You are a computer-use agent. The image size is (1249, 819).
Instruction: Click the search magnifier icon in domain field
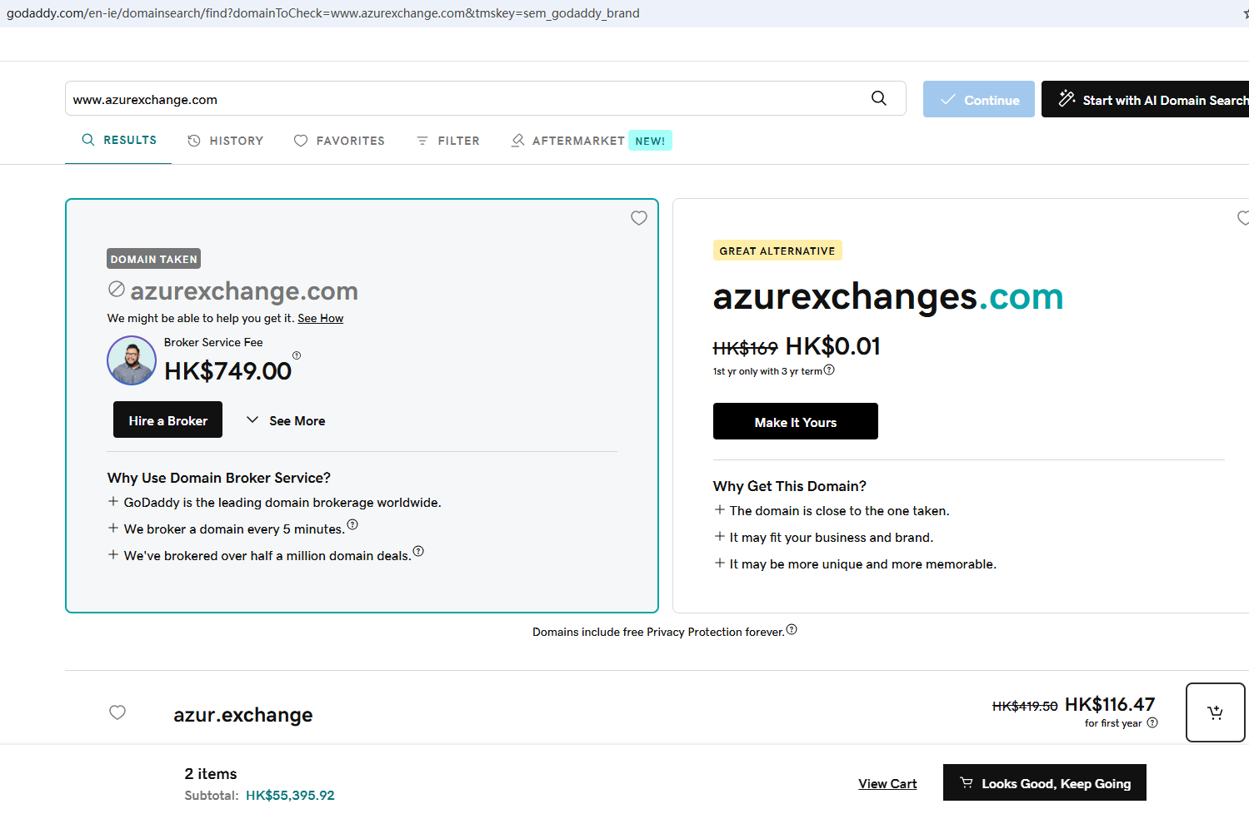point(878,98)
